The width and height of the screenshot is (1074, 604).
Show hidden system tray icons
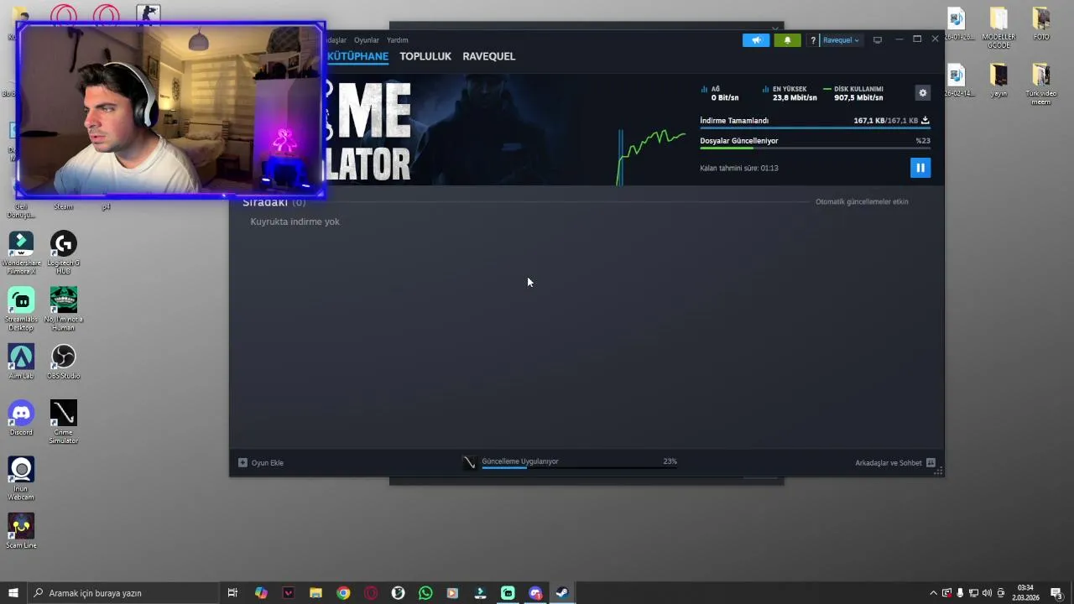pyautogui.click(x=933, y=593)
